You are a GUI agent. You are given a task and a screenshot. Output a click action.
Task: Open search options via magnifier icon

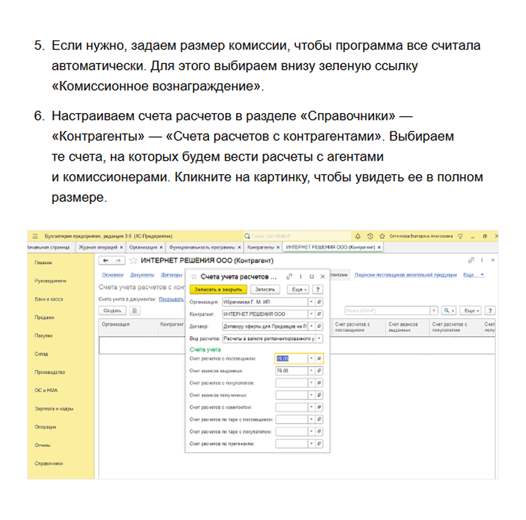coord(446,310)
